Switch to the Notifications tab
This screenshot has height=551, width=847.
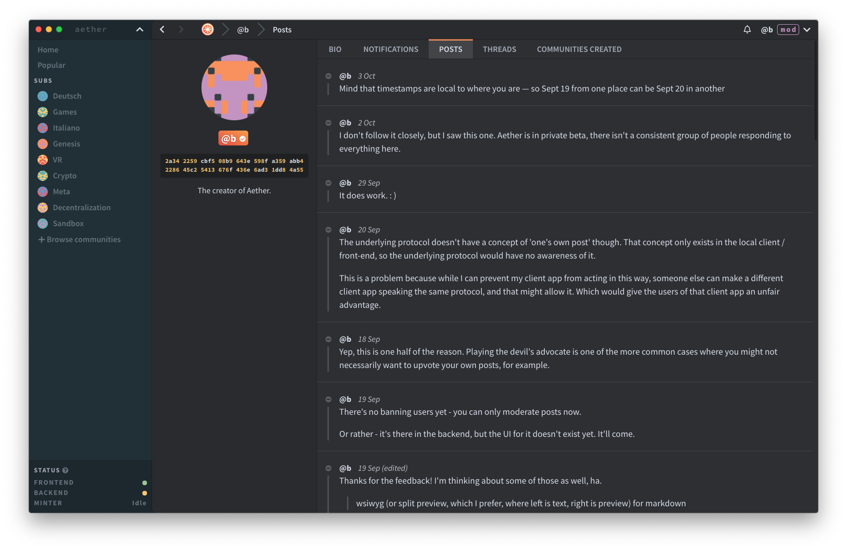point(391,49)
